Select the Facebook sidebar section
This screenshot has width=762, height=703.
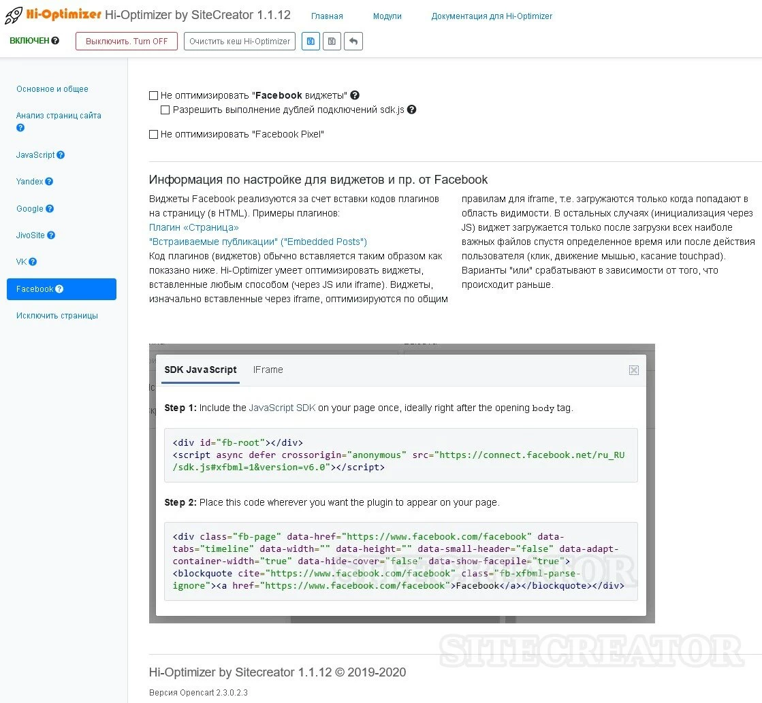[x=62, y=289]
